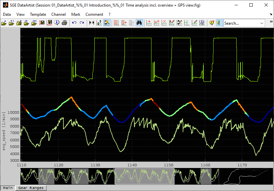274x191 pixels.
Task: Click the folder icon with plus and exclamation
Action: pyautogui.click(x=11, y=23)
